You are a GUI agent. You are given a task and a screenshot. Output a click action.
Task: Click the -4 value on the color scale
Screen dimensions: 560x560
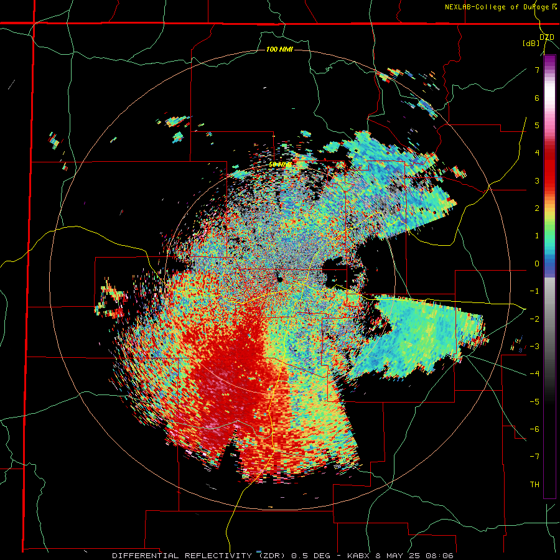(x=534, y=374)
